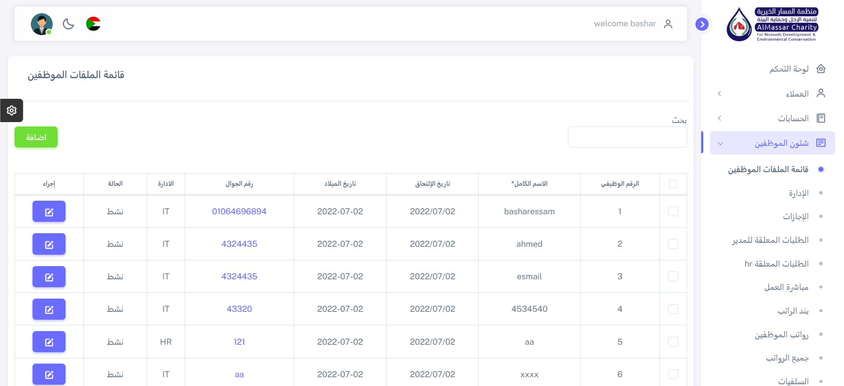Expand the الحسابات menu chevron
Viewport: 844px width, 386px height.
(720, 118)
